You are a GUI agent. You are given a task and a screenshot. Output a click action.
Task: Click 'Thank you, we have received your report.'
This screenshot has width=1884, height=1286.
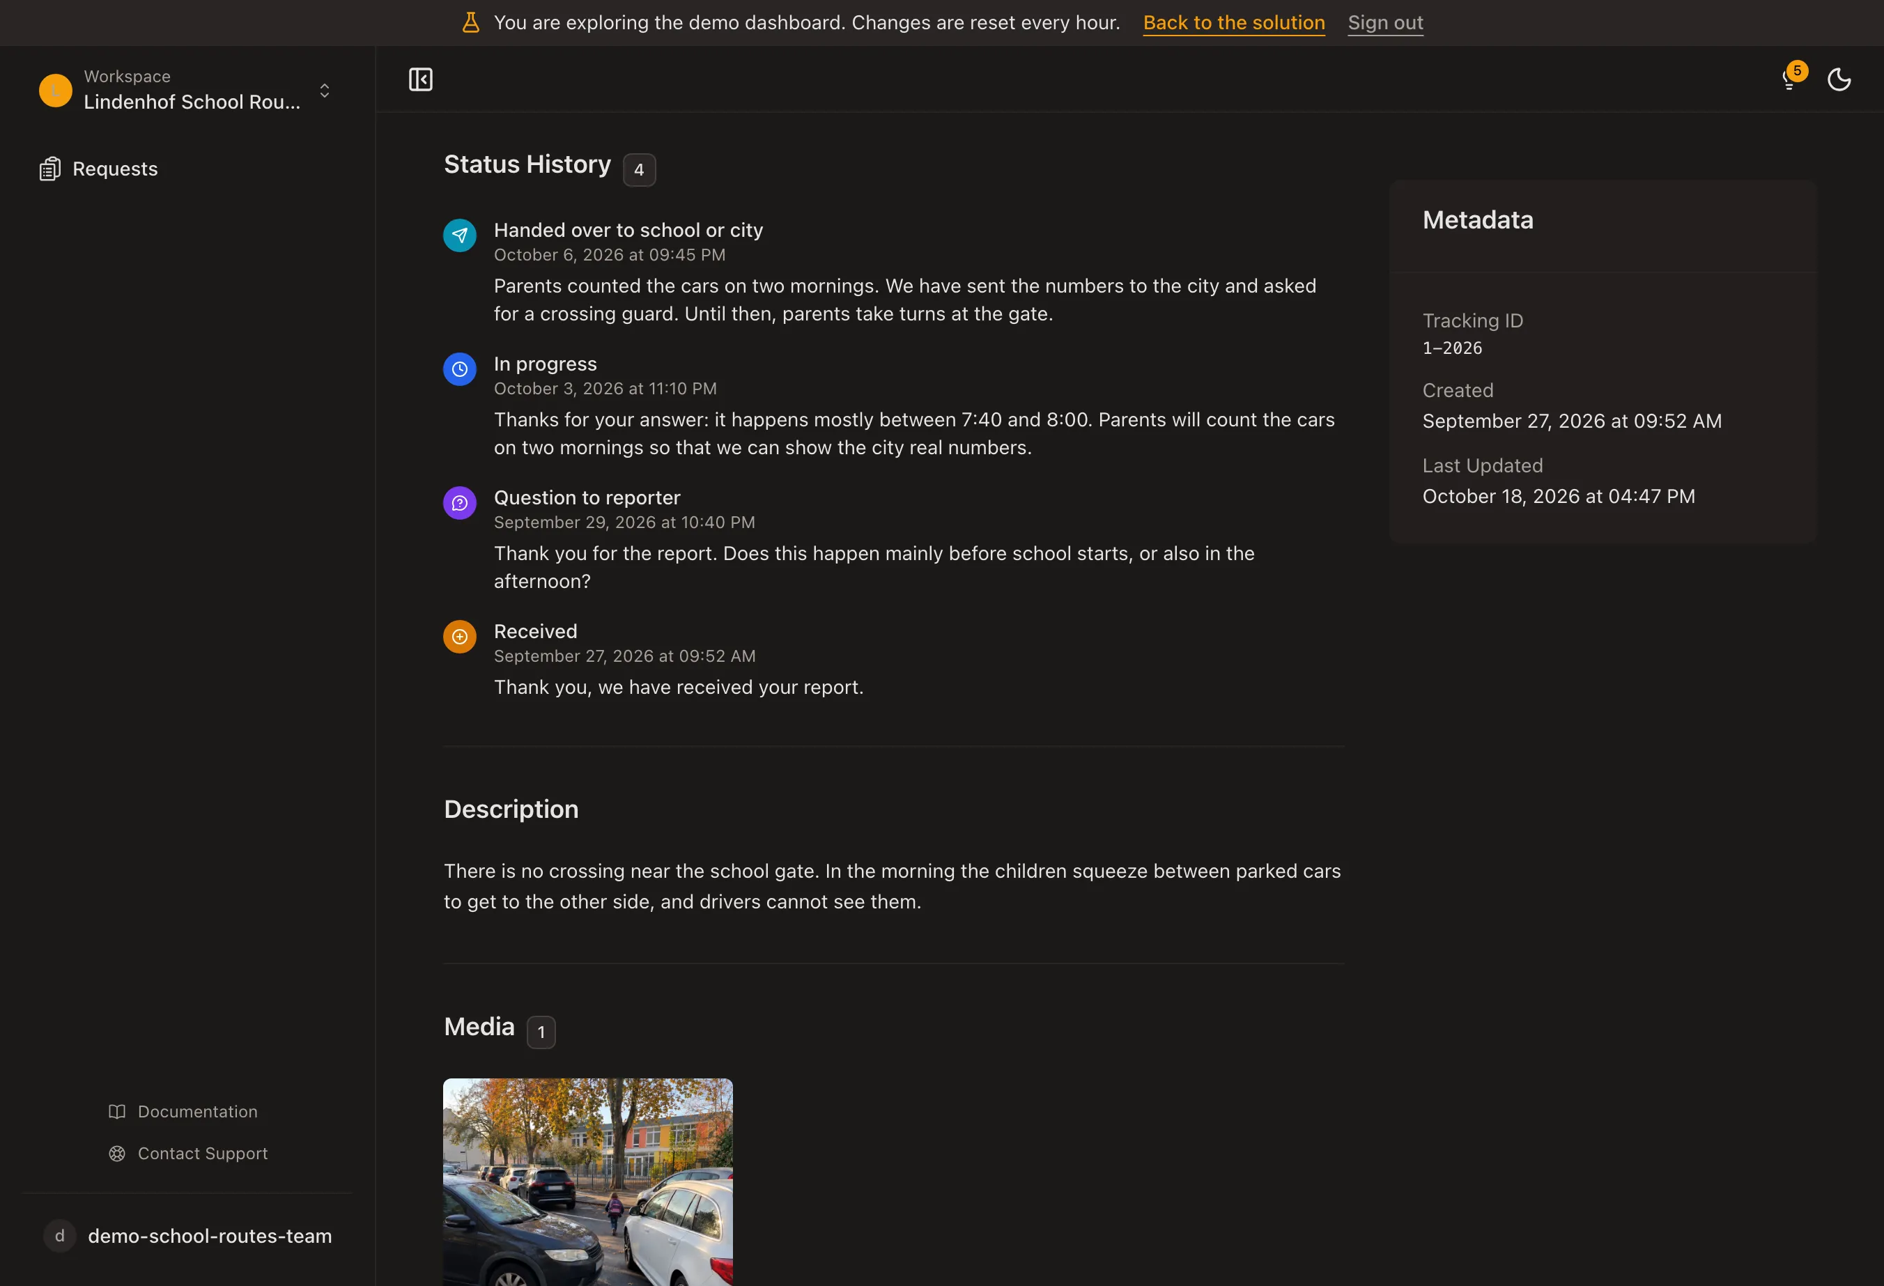click(679, 687)
